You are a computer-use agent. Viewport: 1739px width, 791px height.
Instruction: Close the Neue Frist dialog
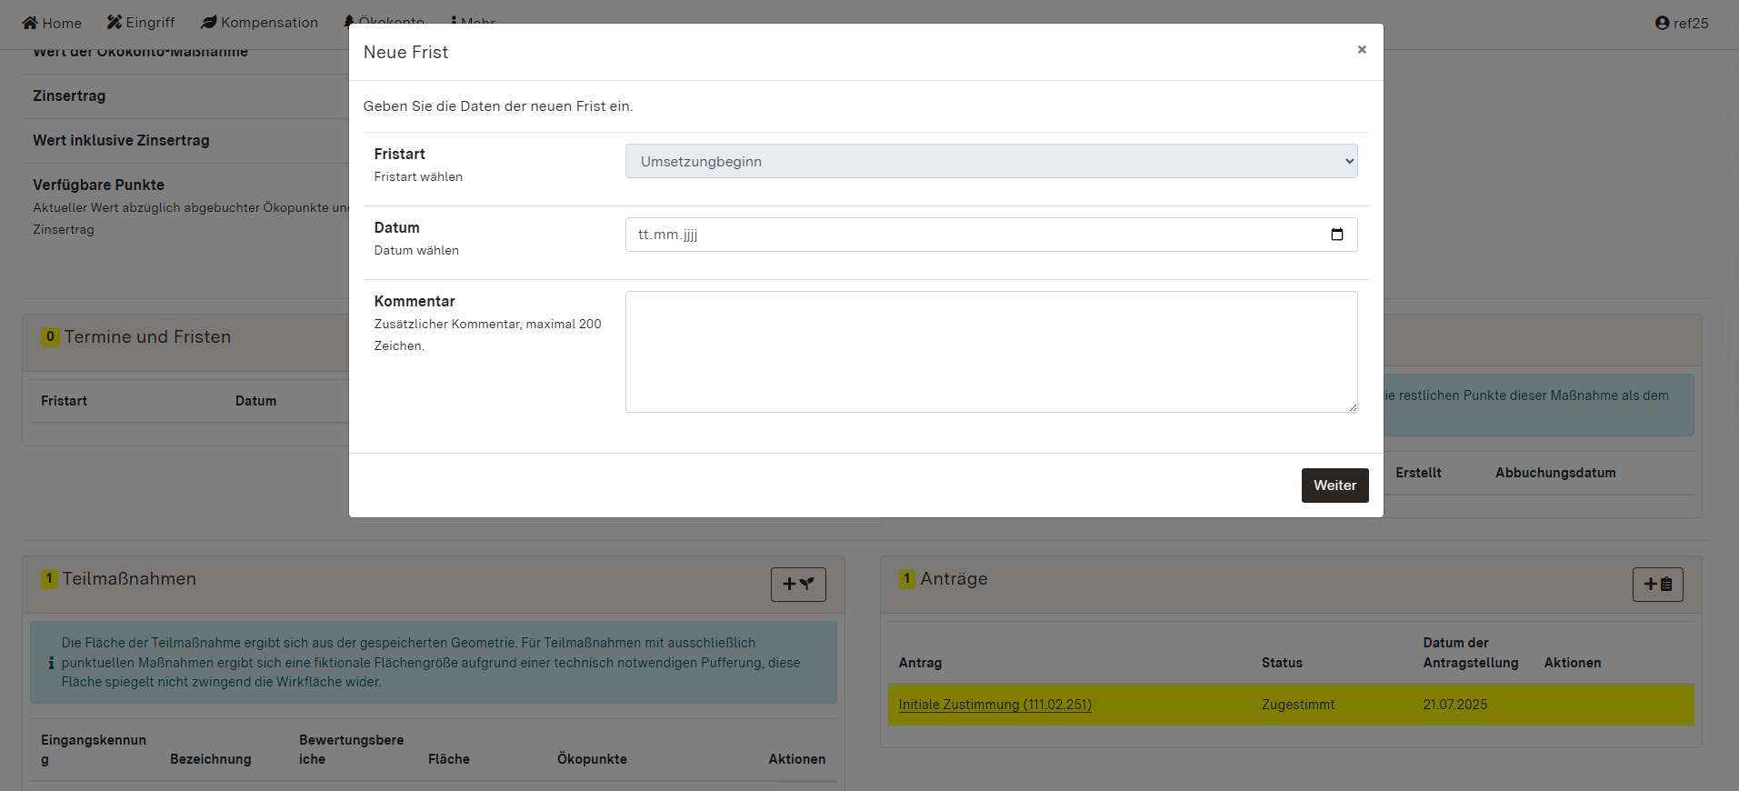point(1361,50)
